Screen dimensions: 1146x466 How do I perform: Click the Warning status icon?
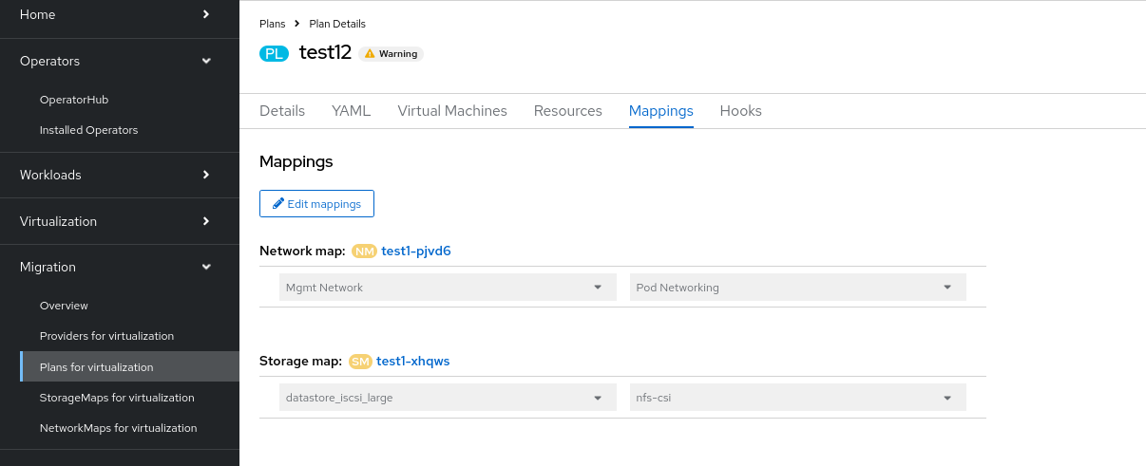point(369,54)
